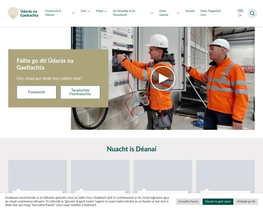Open the third news card thumbnail
Image resolution: width=263 pixels, height=210 pixels.
click(x=163, y=176)
